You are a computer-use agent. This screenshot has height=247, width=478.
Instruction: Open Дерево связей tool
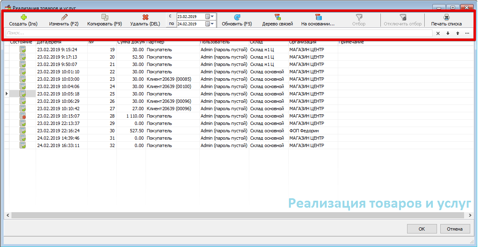coord(278,20)
